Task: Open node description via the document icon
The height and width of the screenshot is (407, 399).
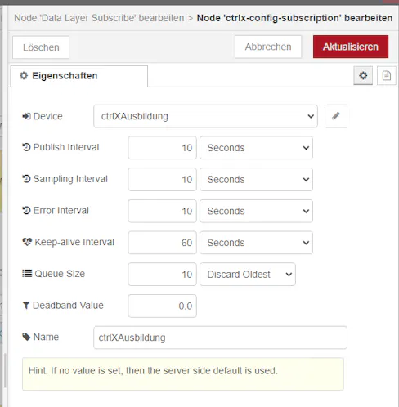Action: (387, 75)
